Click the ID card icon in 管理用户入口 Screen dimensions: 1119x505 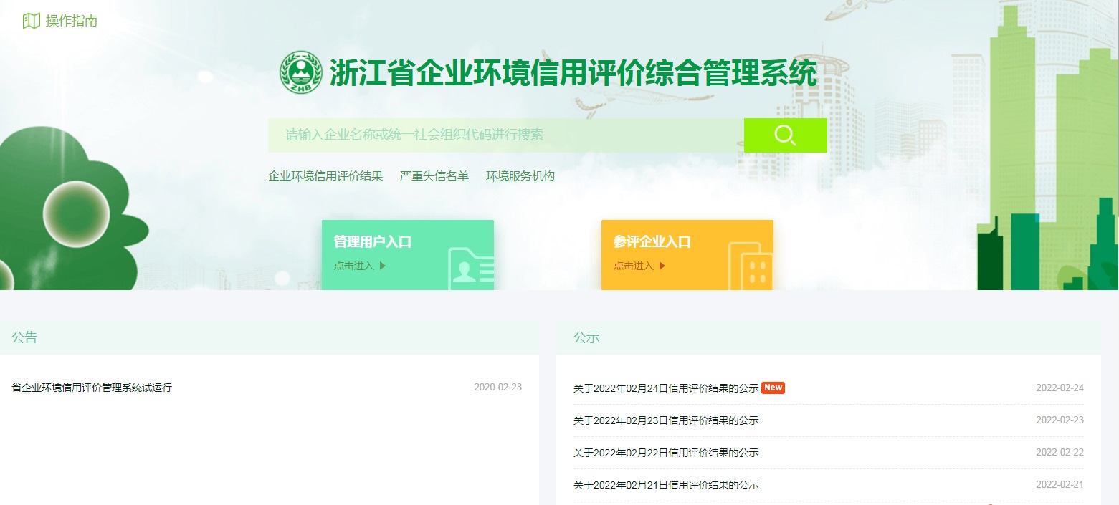[471, 269]
